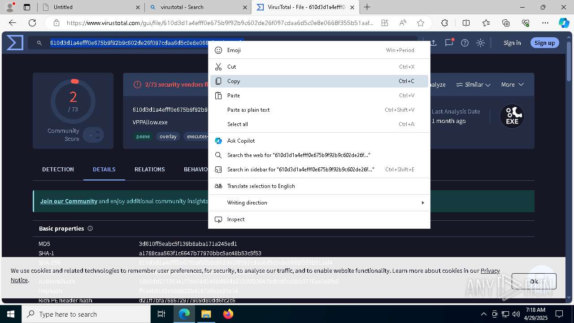Select Search the web for hash
Viewport: 574px width, 323px height.
319,155
